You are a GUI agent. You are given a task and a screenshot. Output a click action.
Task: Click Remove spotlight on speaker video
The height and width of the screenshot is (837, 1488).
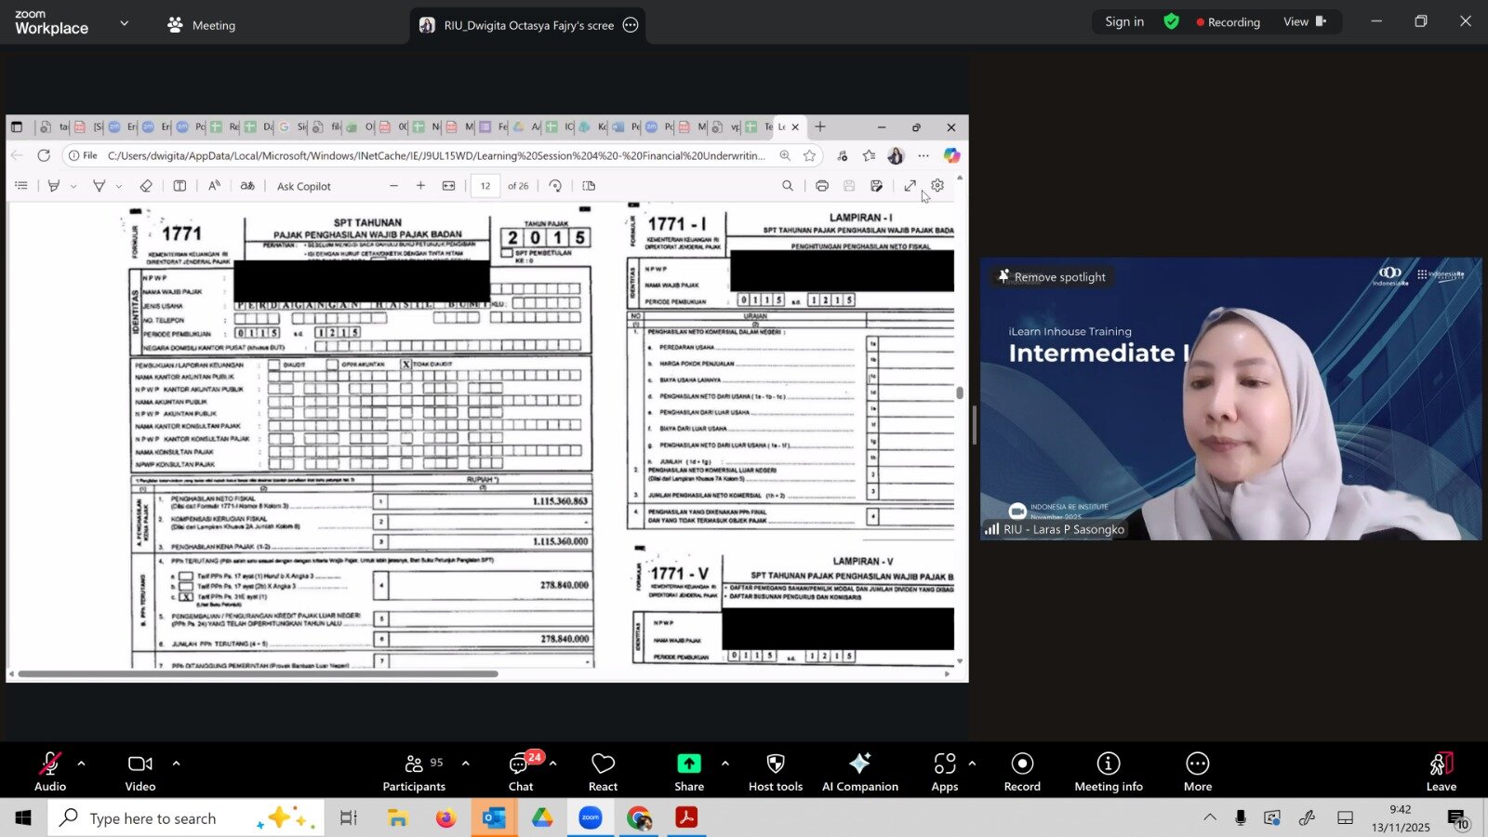click(1051, 277)
